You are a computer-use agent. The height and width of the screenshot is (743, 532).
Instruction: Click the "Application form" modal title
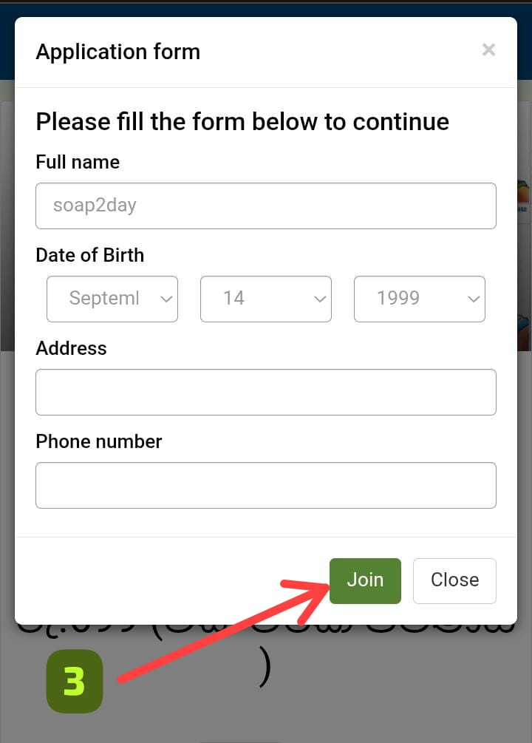coord(118,52)
